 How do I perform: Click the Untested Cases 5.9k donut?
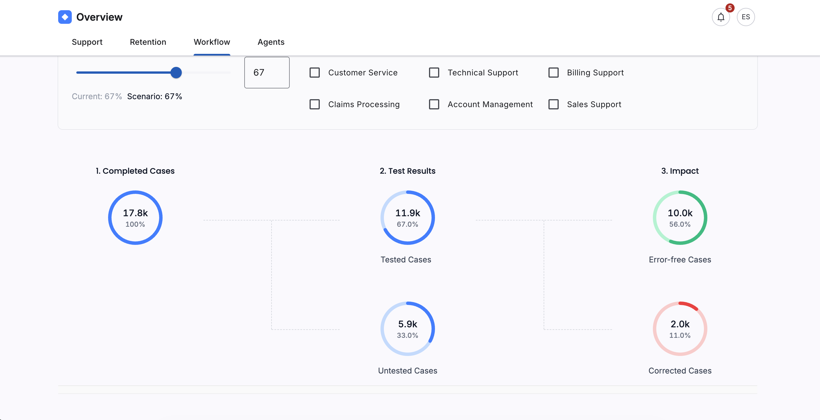407,329
